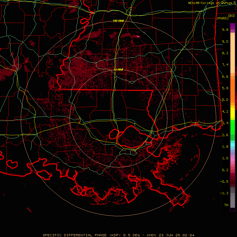
Task: Click the 1.8 value on the color scale
Action: (x=225, y=147)
